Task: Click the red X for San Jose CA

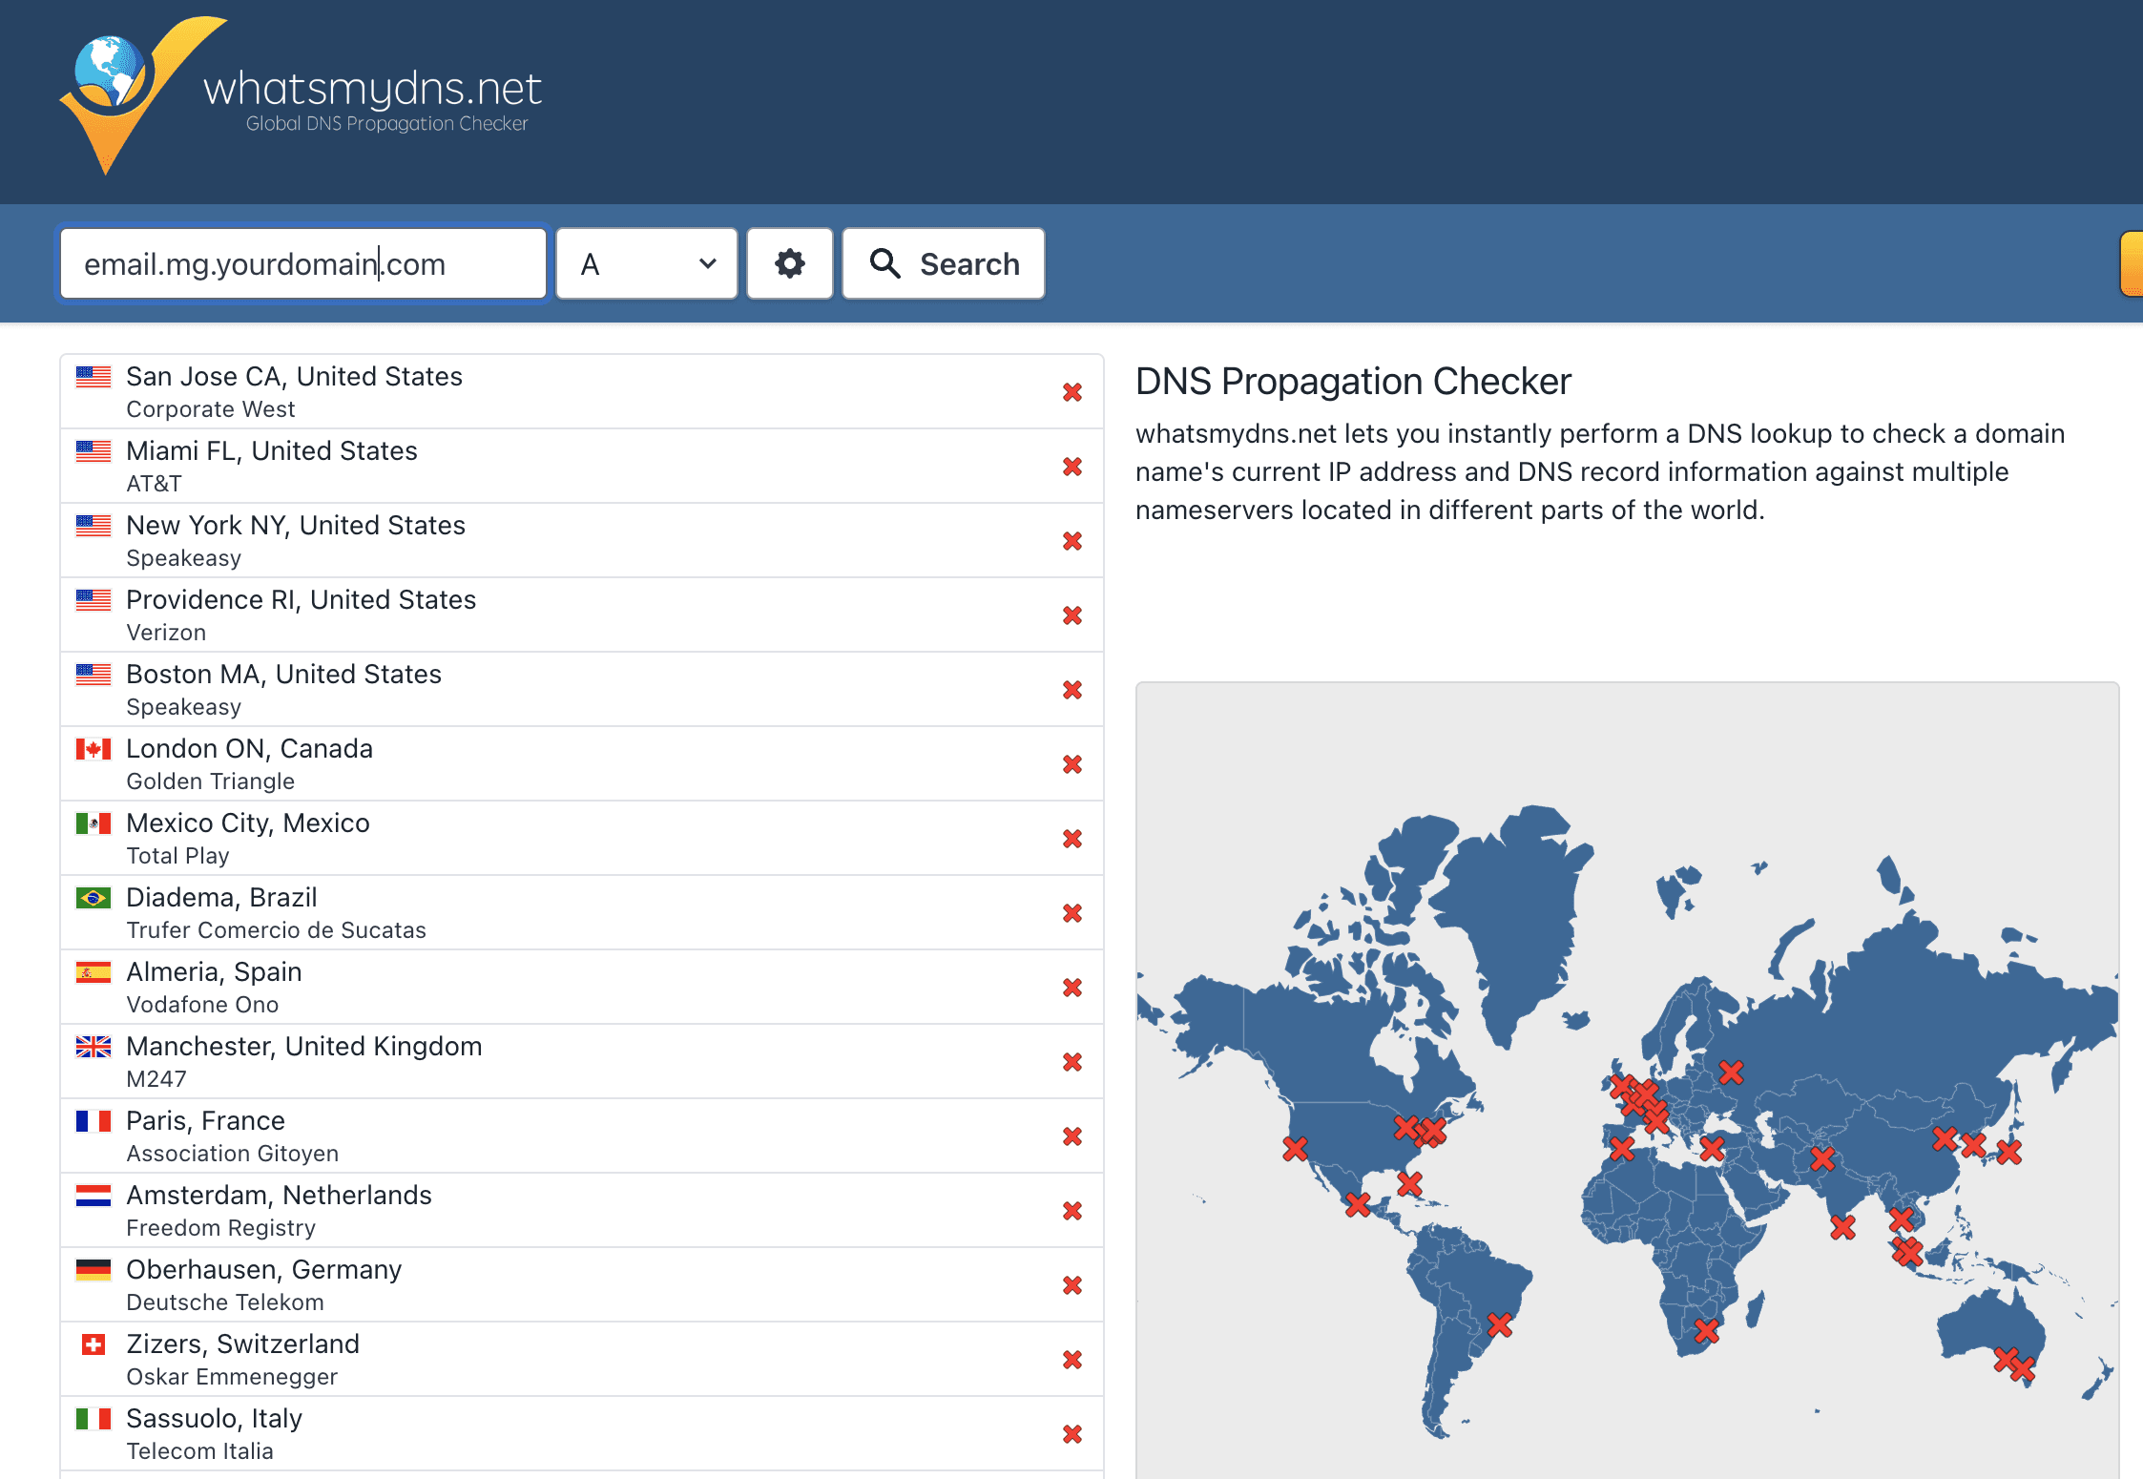Action: tap(1072, 392)
